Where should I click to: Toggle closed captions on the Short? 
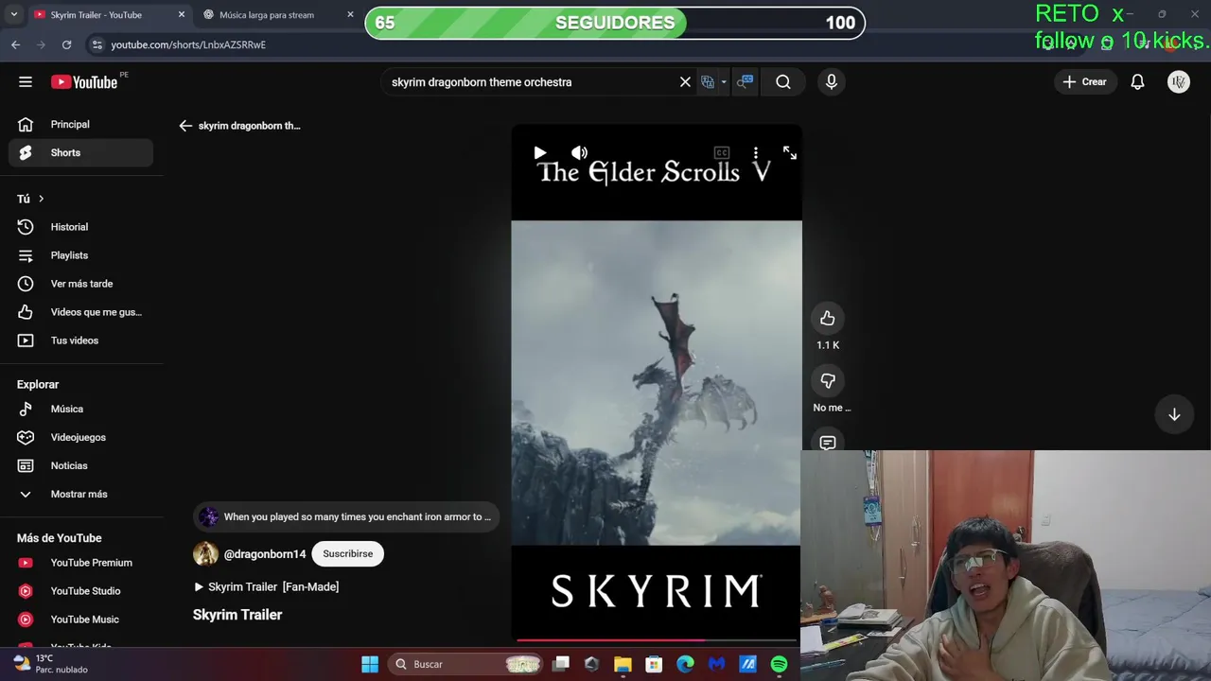coord(722,153)
